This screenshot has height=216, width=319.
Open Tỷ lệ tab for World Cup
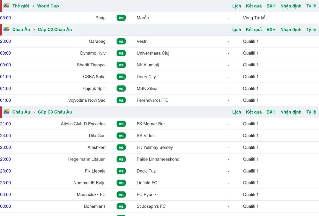(x=311, y=6)
